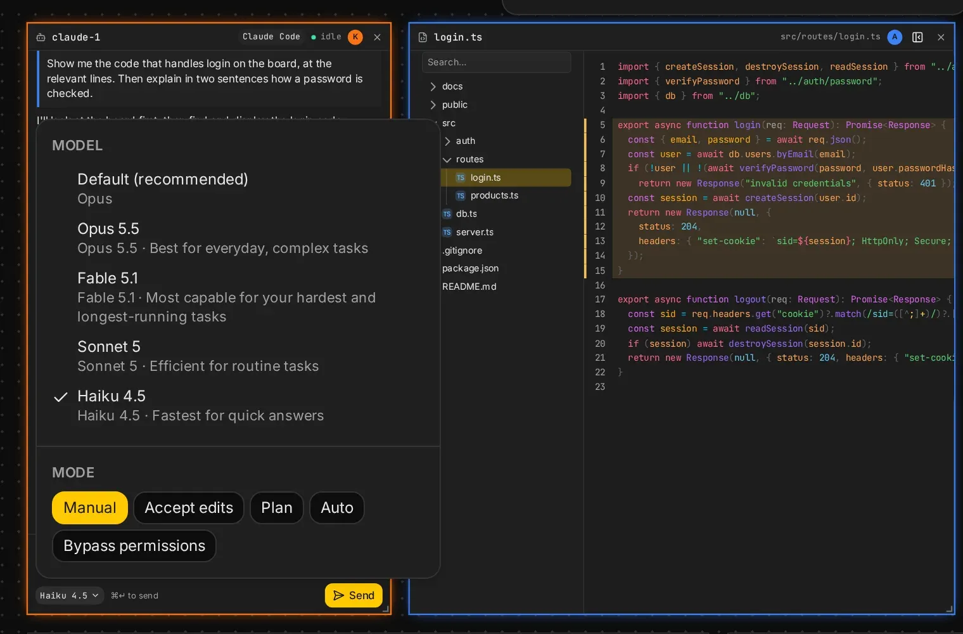The width and height of the screenshot is (963, 634).
Task: Close the login.ts panel
Action: click(941, 37)
